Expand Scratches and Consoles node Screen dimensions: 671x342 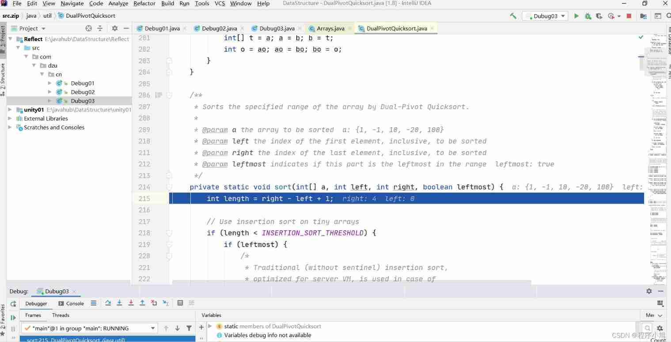point(10,127)
